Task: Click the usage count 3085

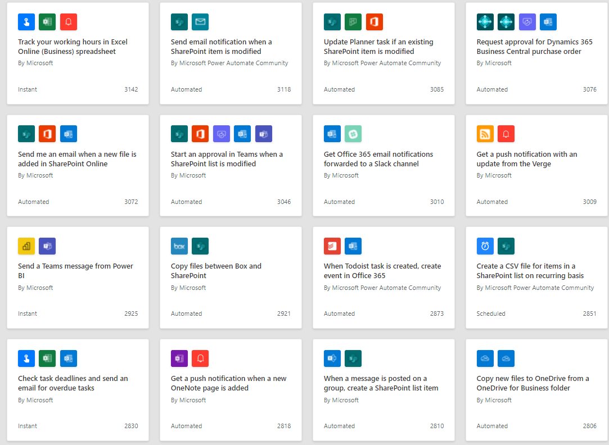Action: [436, 89]
